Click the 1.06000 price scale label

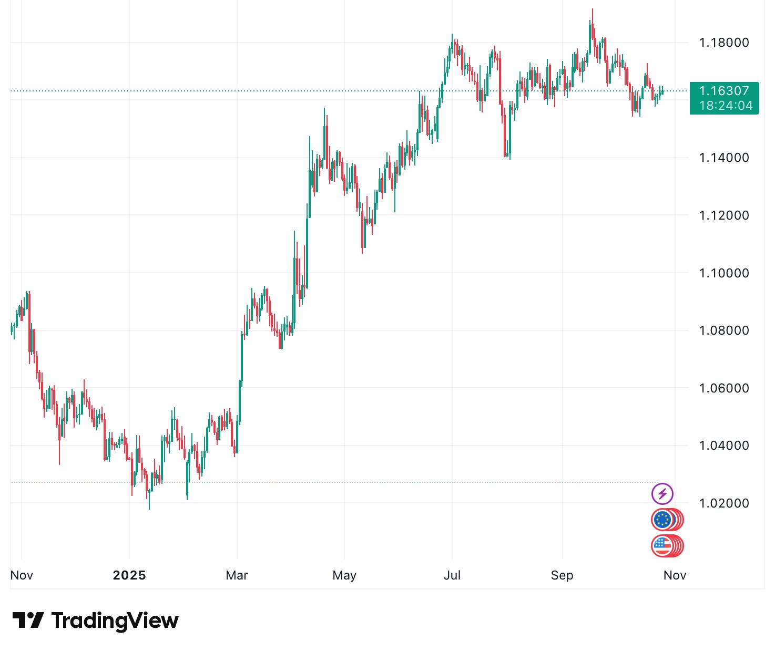[x=723, y=388]
